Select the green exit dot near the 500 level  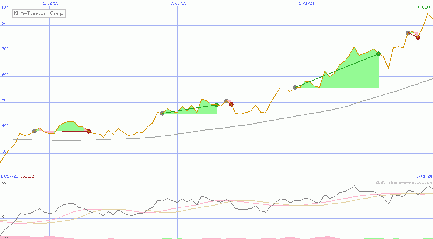click(216, 105)
